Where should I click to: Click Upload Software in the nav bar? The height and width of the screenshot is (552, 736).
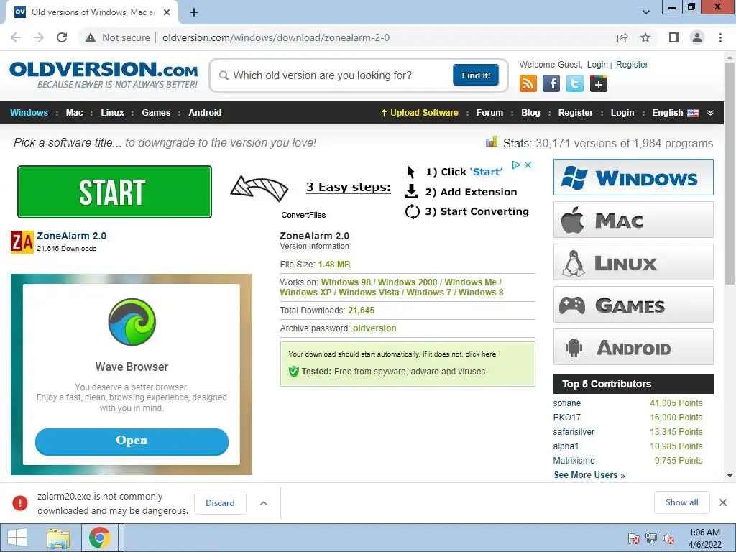419,113
